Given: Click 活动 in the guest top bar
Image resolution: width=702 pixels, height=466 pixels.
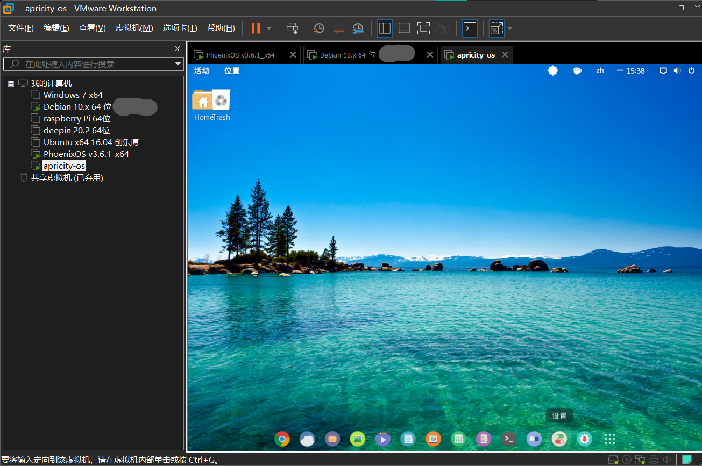Looking at the screenshot, I should (x=202, y=71).
